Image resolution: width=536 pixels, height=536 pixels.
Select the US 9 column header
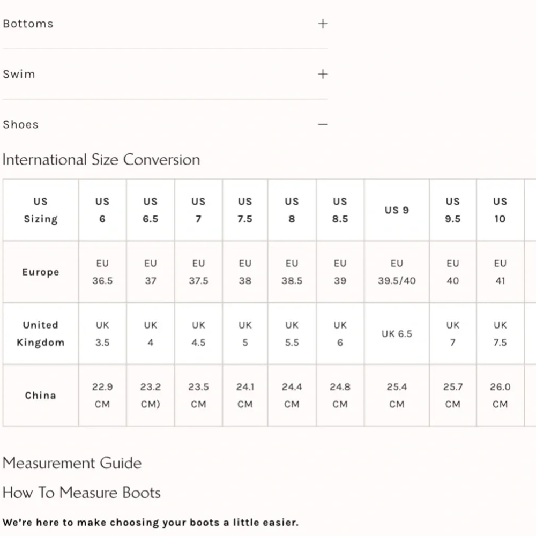(x=397, y=210)
